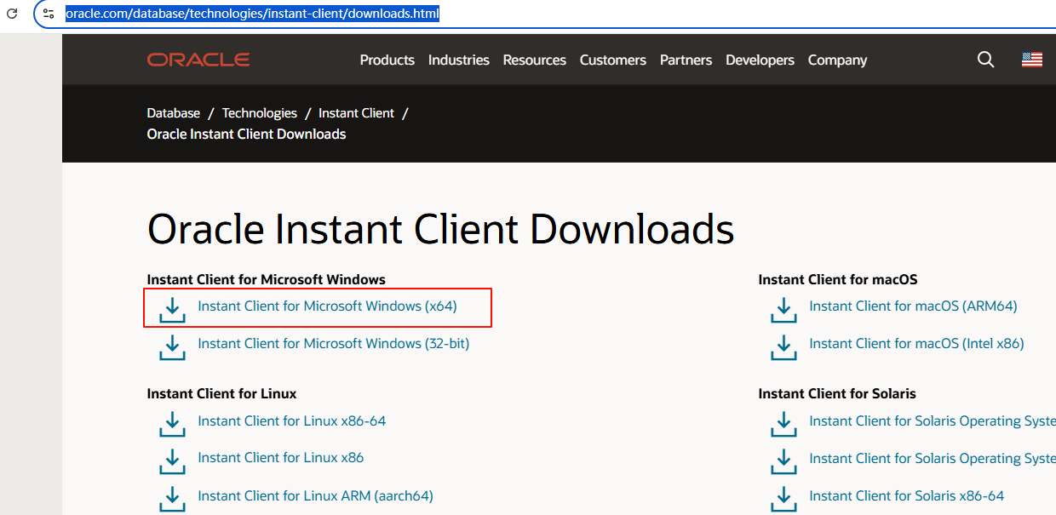The image size is (1056, 515).
Task: Click download icon for Linux x86-64 client
Action: (172, 425)
